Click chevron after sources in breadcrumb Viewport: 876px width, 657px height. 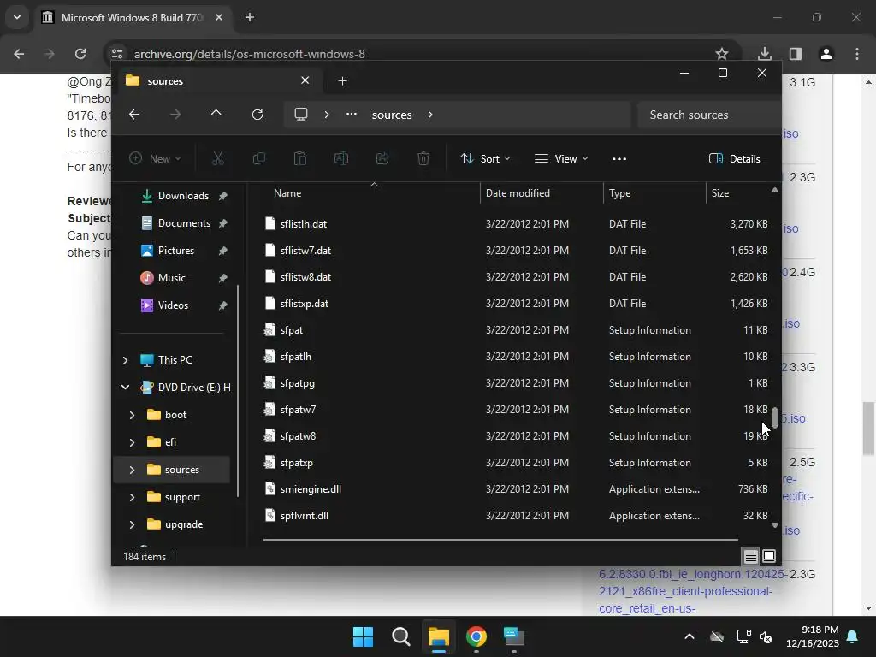pos(430,115)
